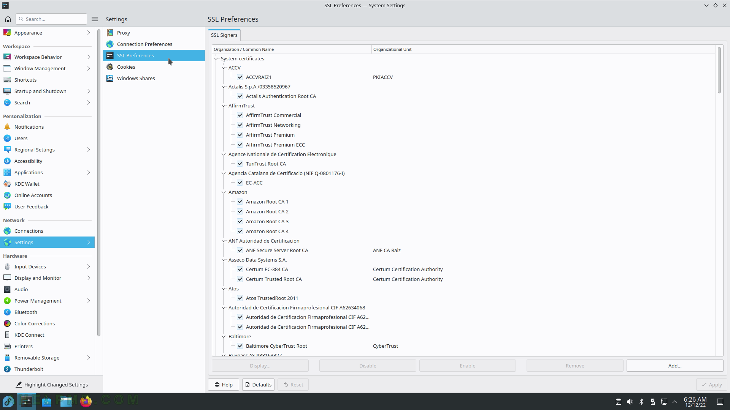Screen dimensions: 730x410
Task: Click the Proxy module icon
Action: 110,33
